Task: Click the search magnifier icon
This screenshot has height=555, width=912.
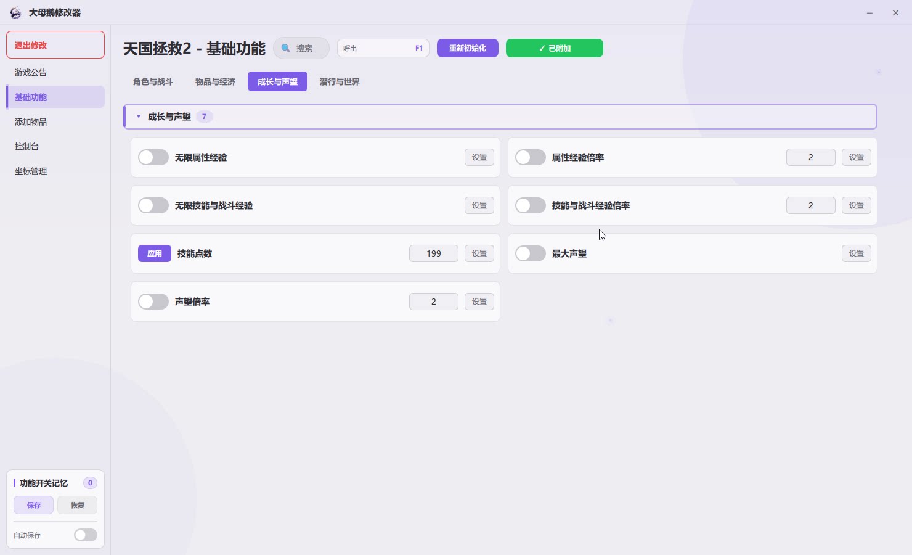Action: point(286,48)
